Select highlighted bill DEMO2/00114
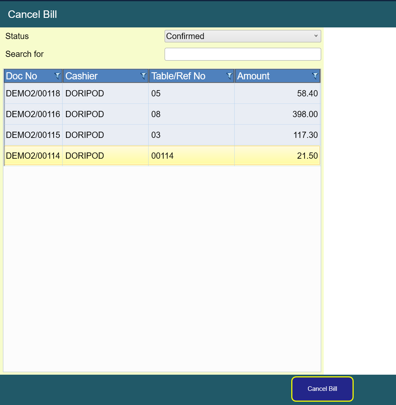The width and height of the screenshot is (396, 405). 33,156
